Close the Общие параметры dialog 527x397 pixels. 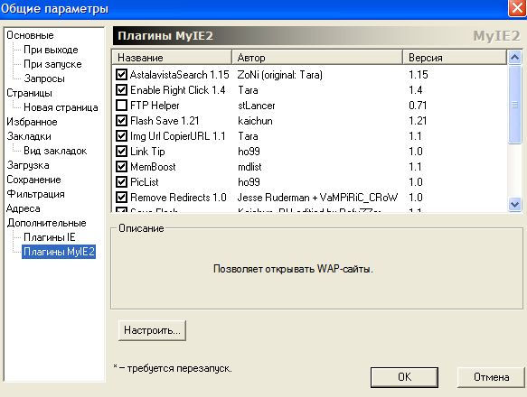517,8
